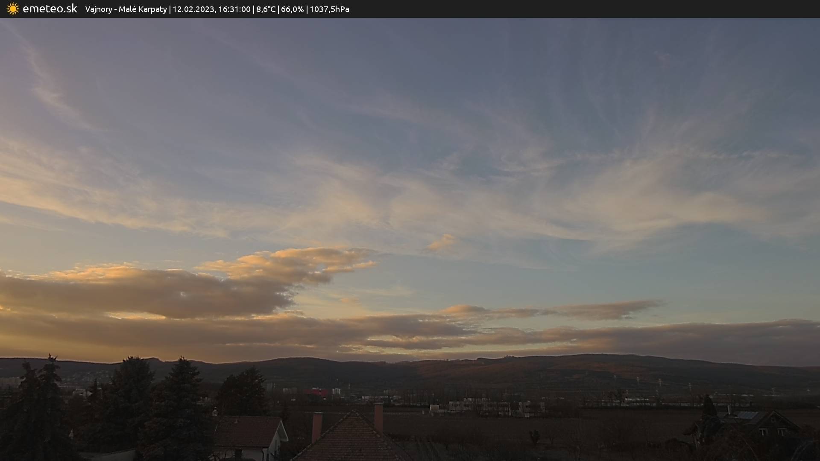Click the solar panels on the right roof
820x461 pixels.
tap(747, 415)
